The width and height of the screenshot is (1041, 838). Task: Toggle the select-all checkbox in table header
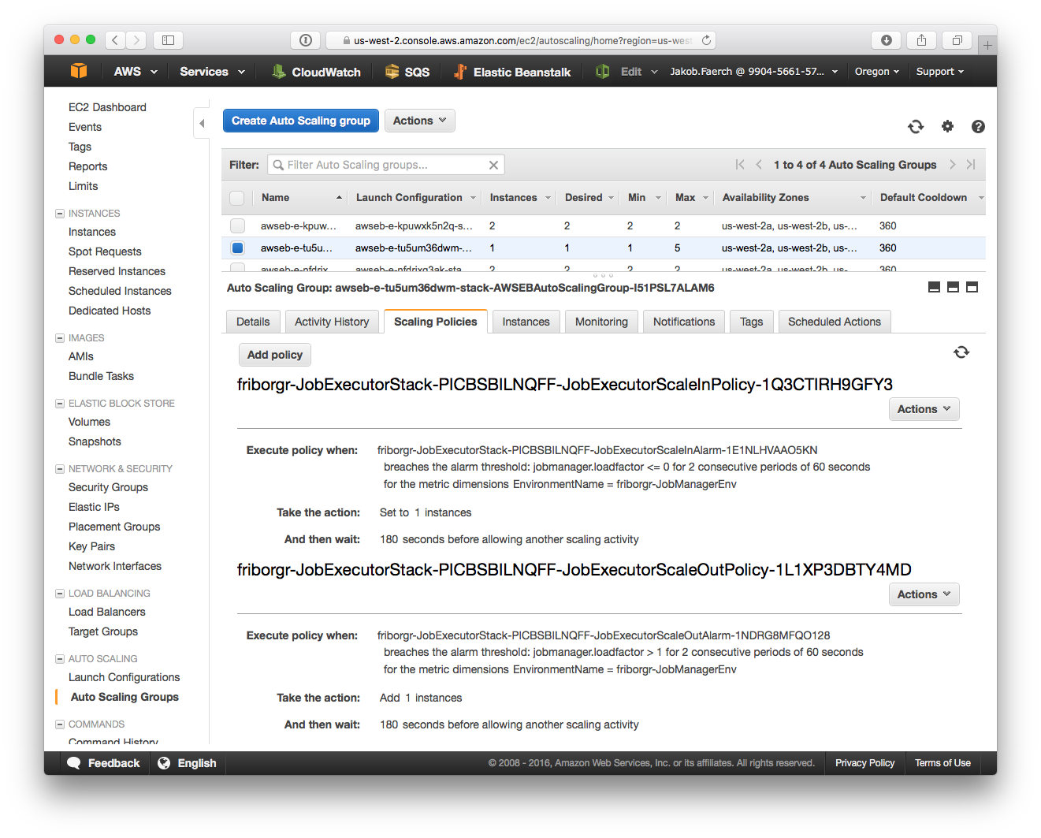coord(236,198)
